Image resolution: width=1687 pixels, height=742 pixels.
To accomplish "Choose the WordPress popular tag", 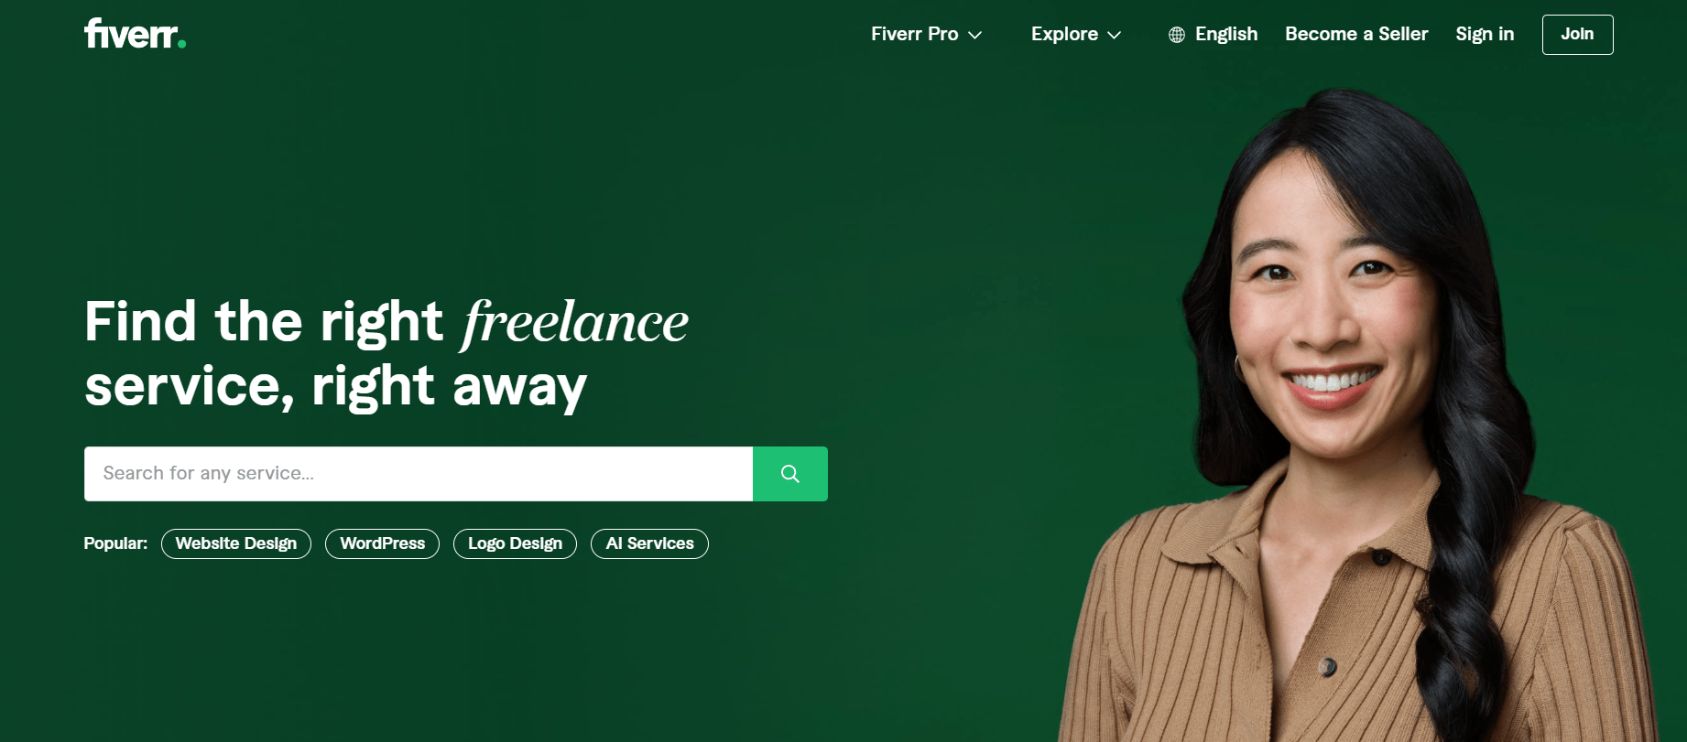I will coord(382,543).
